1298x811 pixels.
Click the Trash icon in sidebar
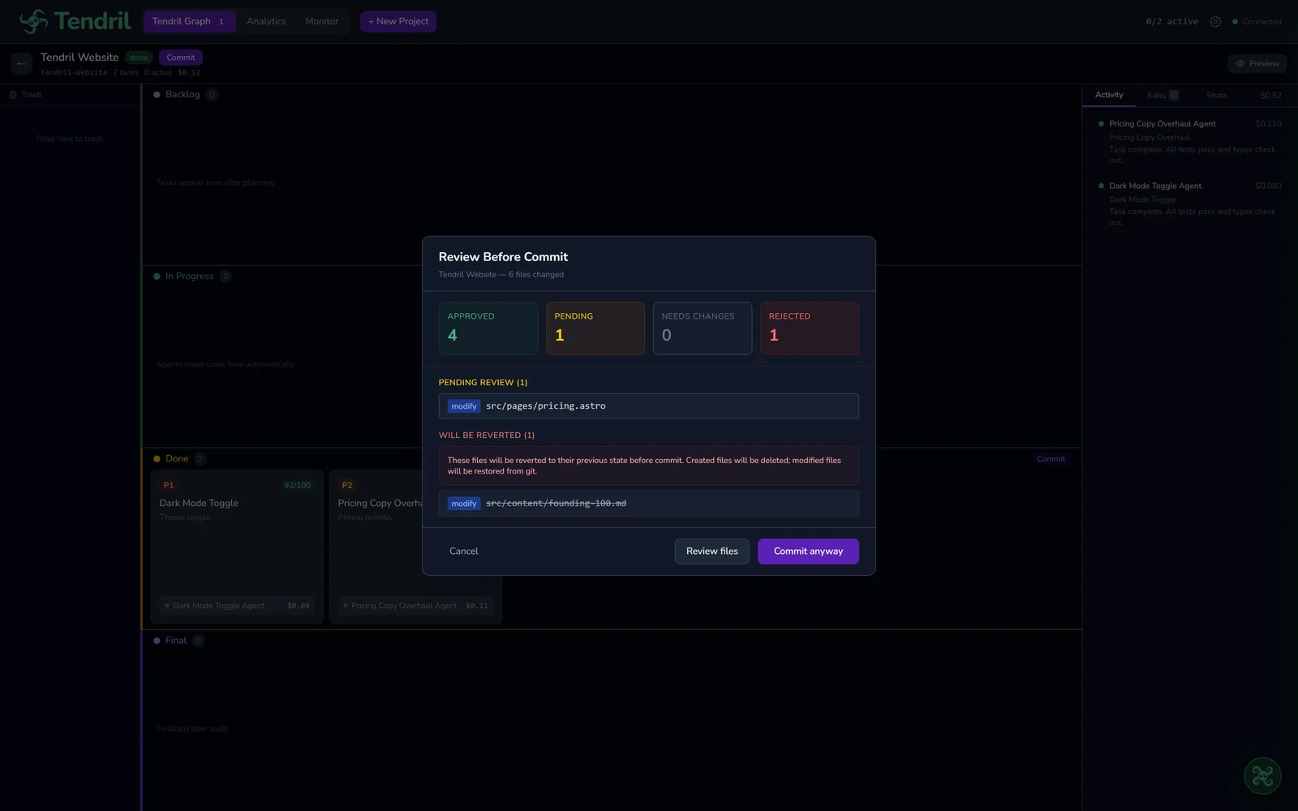click(13, 95)
